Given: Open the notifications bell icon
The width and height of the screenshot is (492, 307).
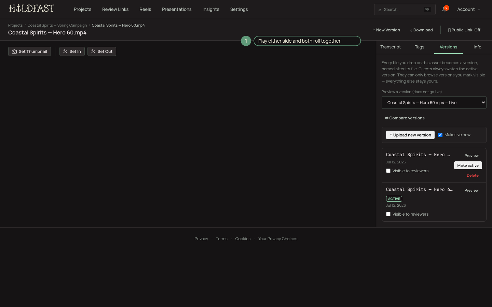Looking at the screenshot, I should pos(445,10).
